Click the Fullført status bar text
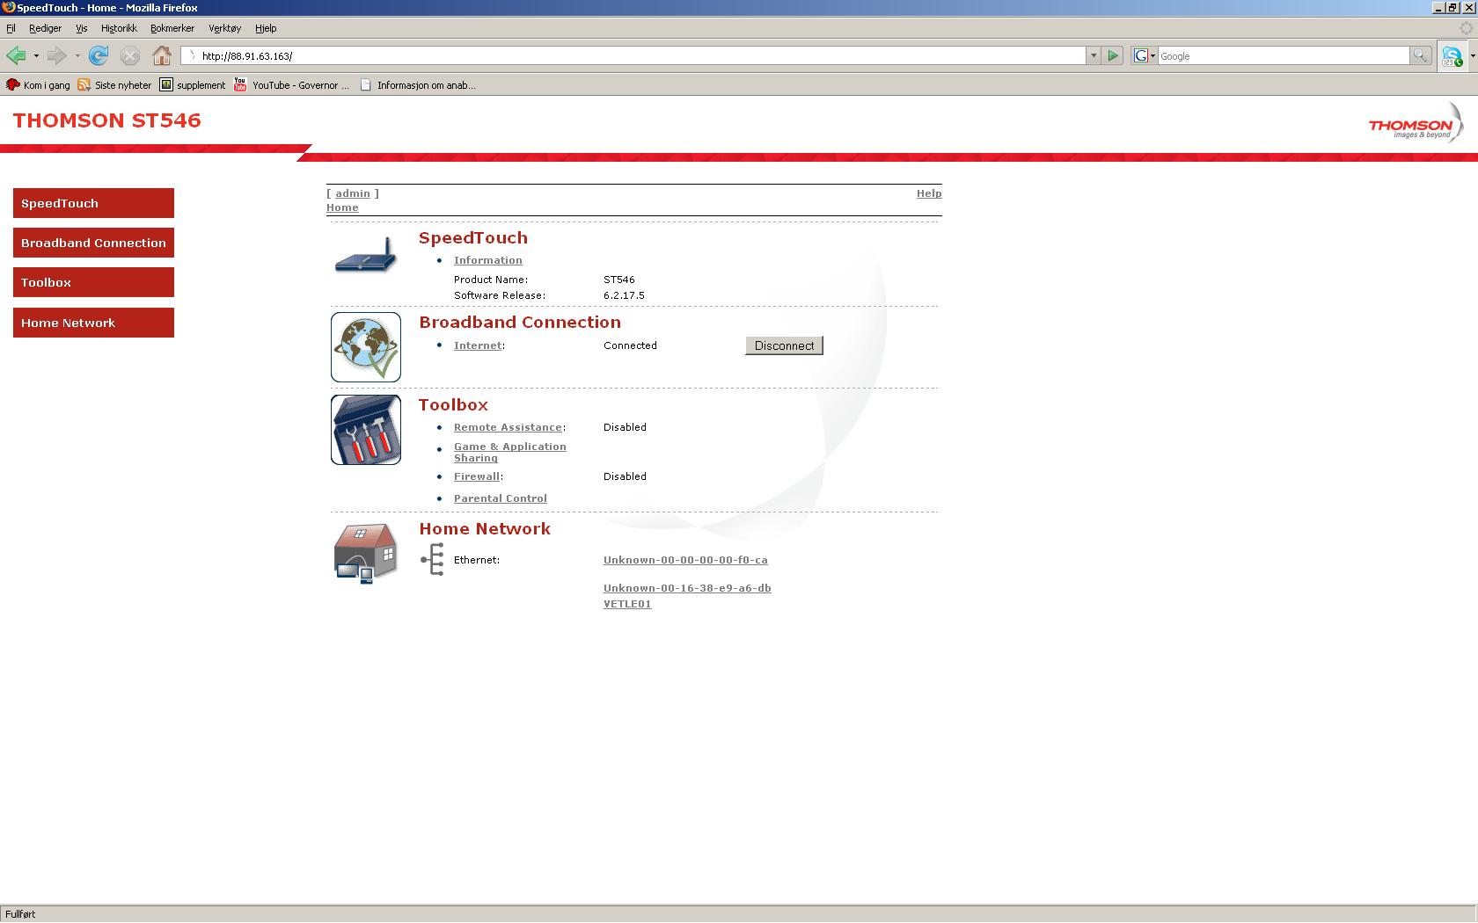 20,914
